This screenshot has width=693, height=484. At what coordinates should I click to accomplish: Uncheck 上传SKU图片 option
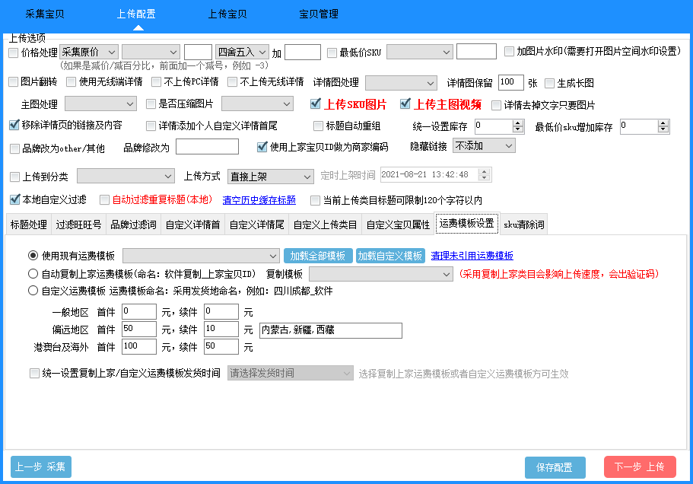coord(316,104)
